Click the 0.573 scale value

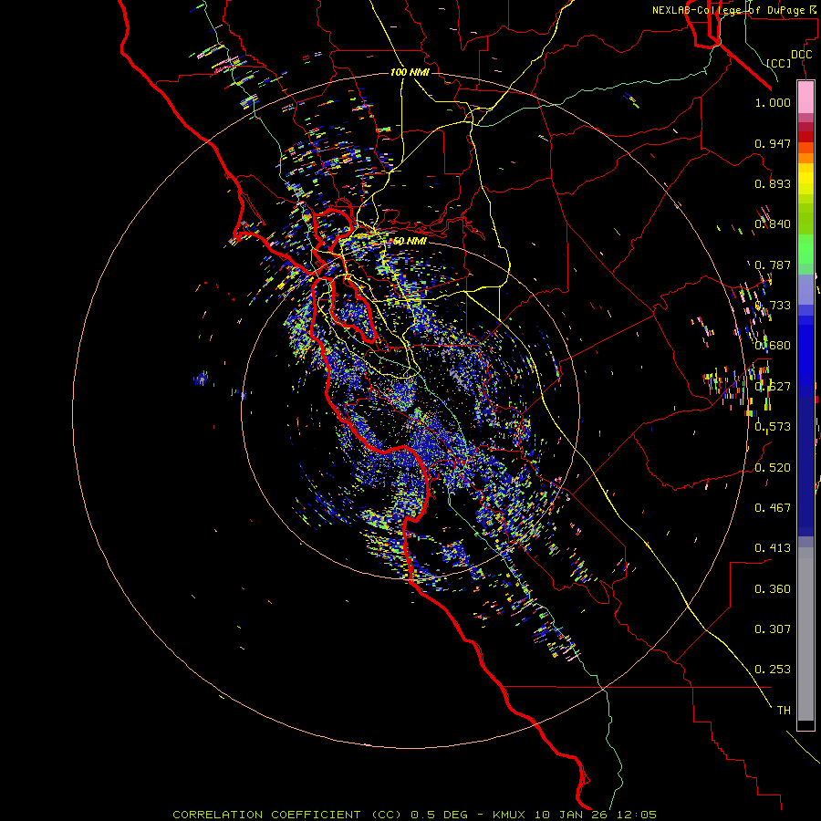(x=773, y=427)
